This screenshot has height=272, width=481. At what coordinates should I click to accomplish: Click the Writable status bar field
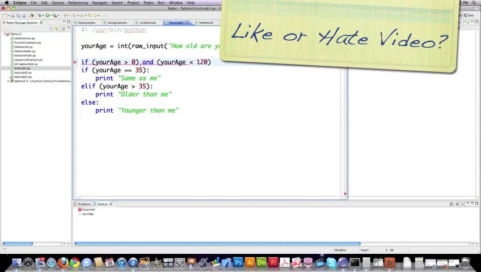(x=340, y=250)
